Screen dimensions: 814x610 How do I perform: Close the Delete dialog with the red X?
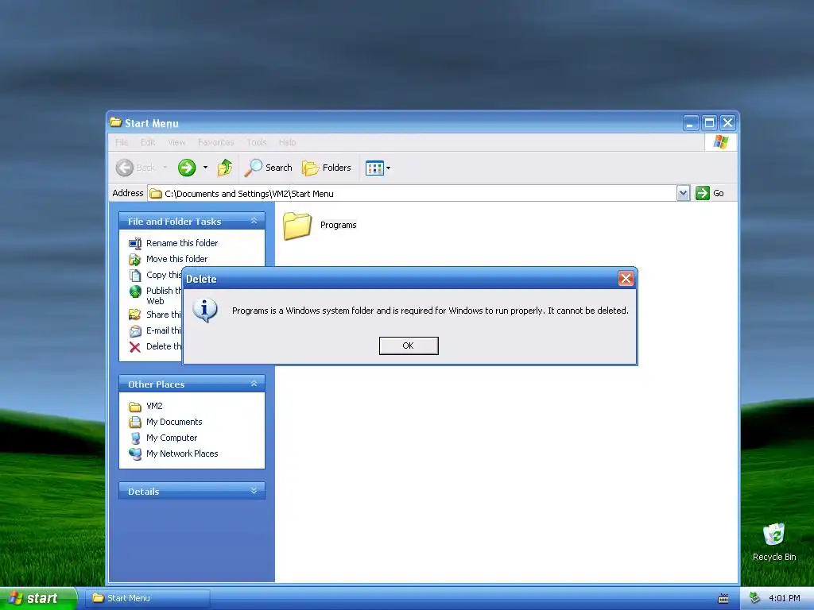click(x=626, y=279)
